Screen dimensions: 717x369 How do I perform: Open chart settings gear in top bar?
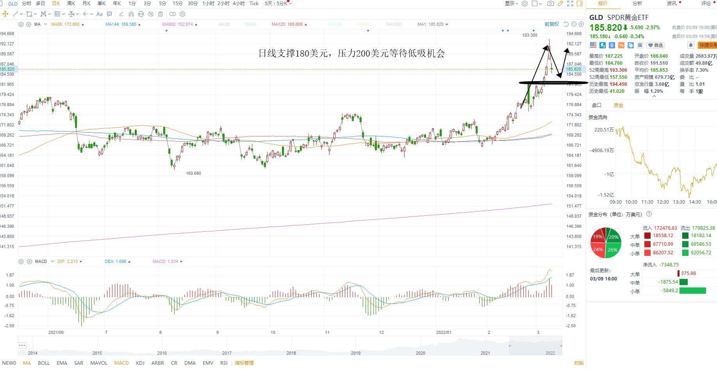[524, 4]
